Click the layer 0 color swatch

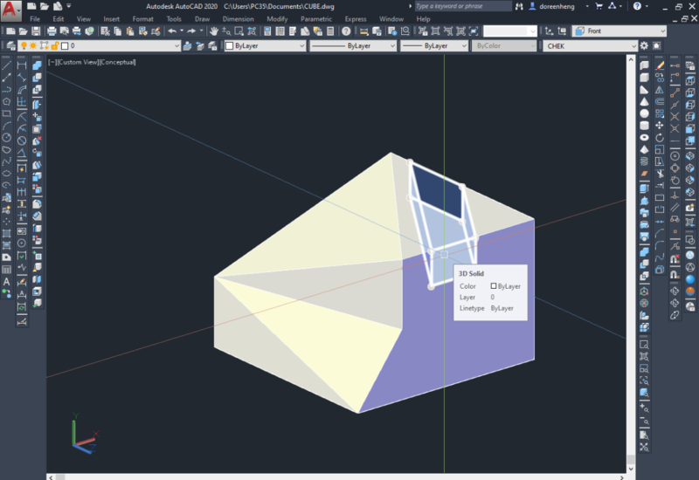coord(63,45)
